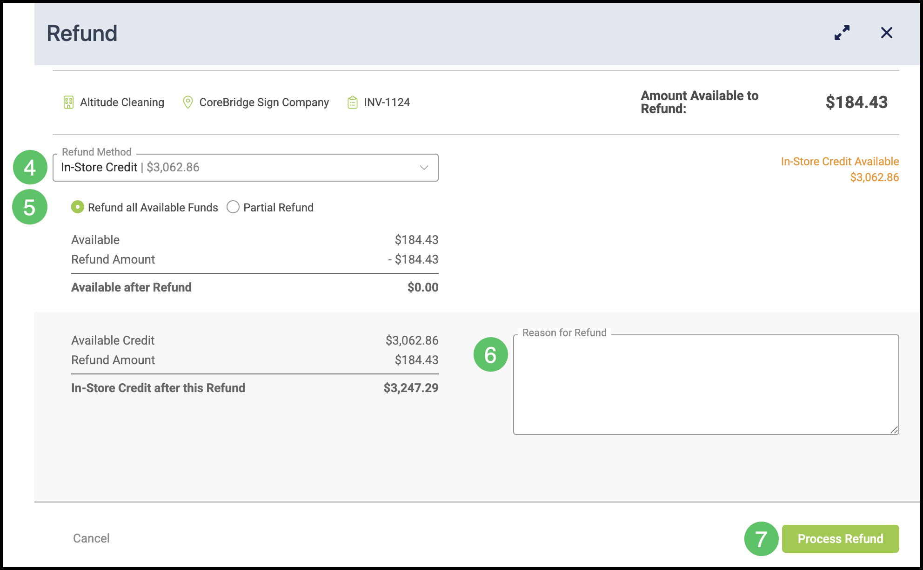Click the - $184.43 Refund Amount value
This screenshot has width=923, height=570.
coord(413,259)
